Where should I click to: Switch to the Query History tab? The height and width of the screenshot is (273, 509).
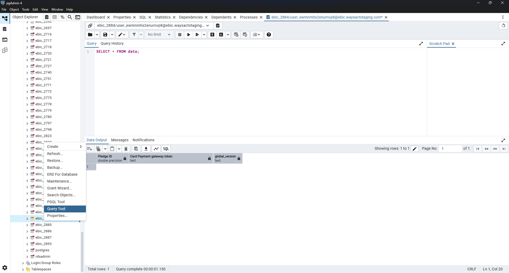point(112,43)
